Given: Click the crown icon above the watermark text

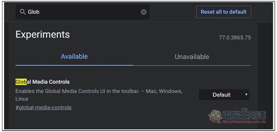Looking at the screenshot, I should 245,109.
